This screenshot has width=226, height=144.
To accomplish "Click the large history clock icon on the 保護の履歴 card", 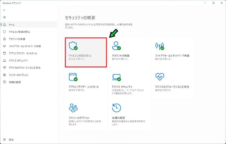I will pyautogui.click(x=116, y=108).
